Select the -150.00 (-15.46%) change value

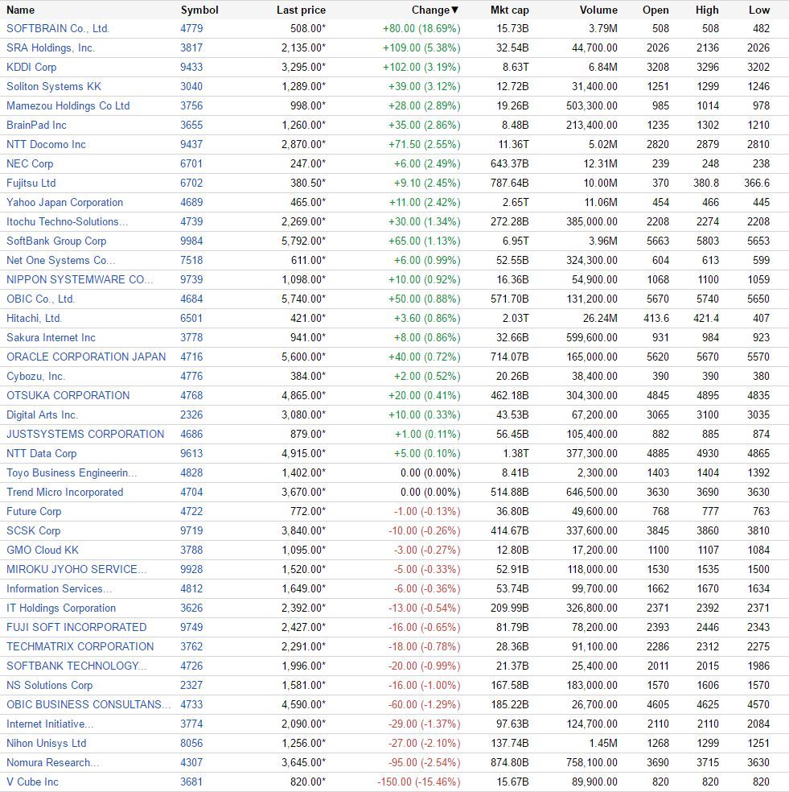tap(418, 782)
